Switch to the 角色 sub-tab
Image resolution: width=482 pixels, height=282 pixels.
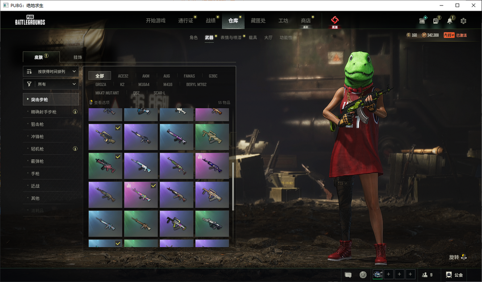pos(194,37)
